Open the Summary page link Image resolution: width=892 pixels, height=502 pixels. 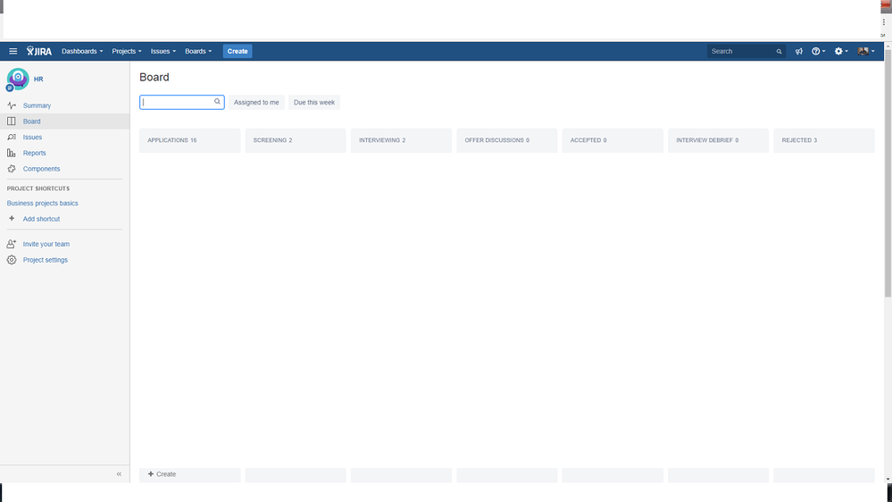pyautogui.click(x=37, y=105)
